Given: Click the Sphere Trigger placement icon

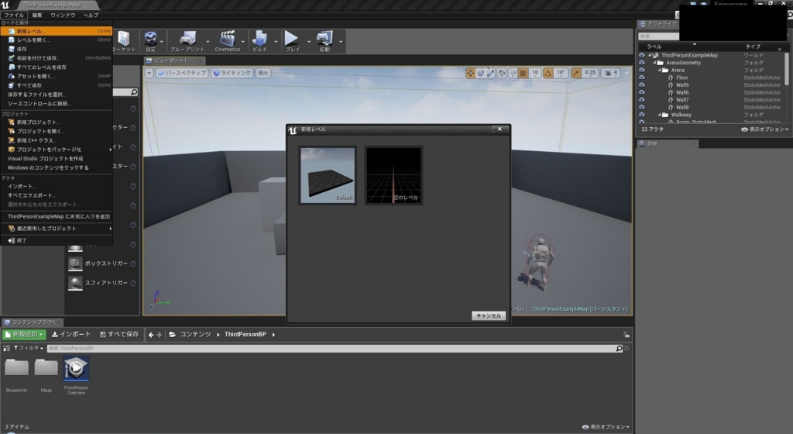Looking at the screenshot, I should (x=75, y=283).
